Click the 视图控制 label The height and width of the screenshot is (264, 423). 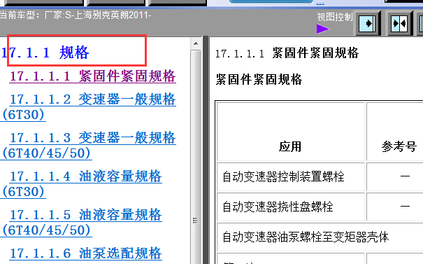[335, 17]
